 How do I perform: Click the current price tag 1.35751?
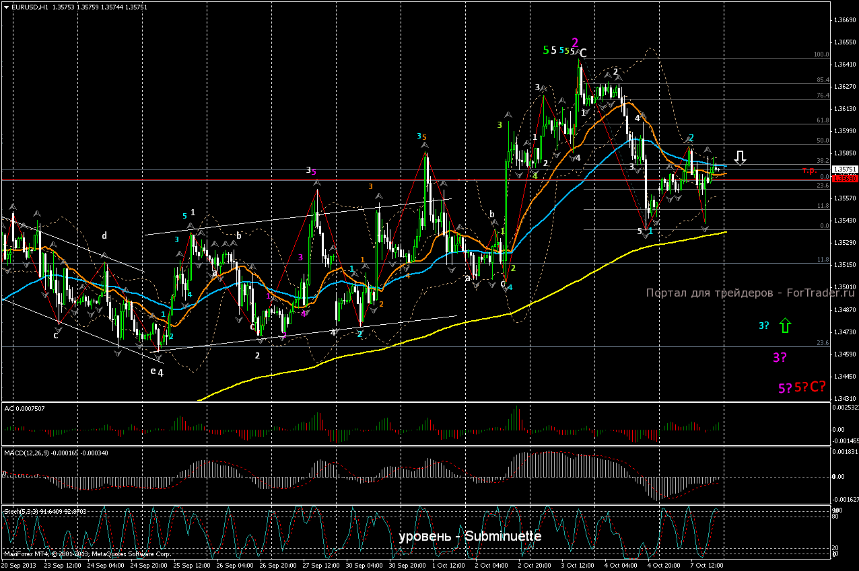click(844, 169)
